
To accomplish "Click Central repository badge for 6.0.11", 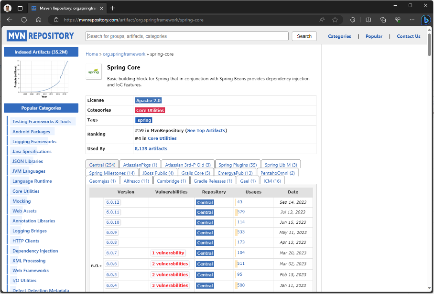I will click(205, 212).
